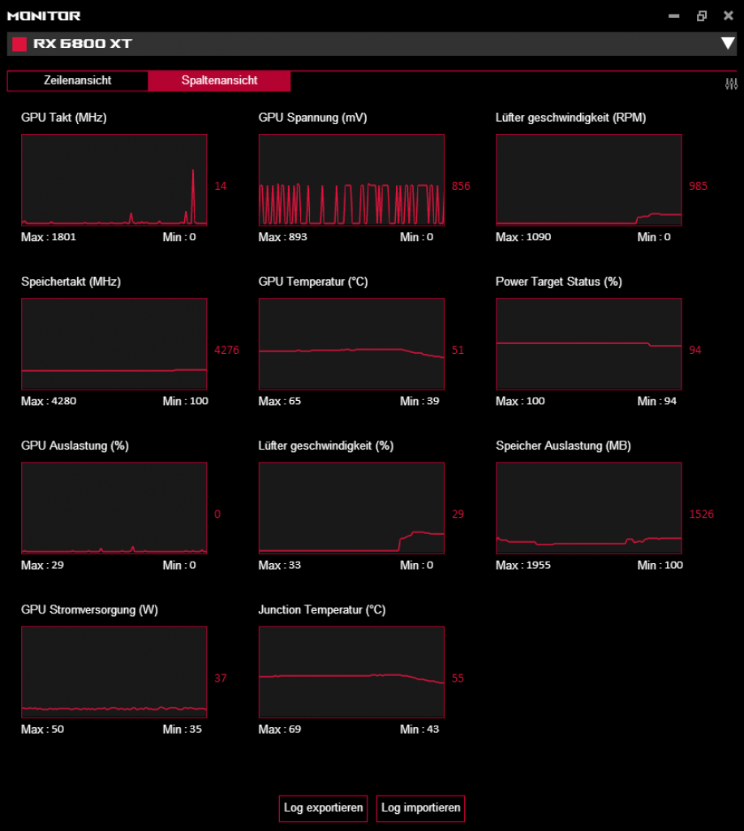This screenshot has height=831, width=744.
Task: Click the Max : 1090 reading
Action: tap(523, 237)
